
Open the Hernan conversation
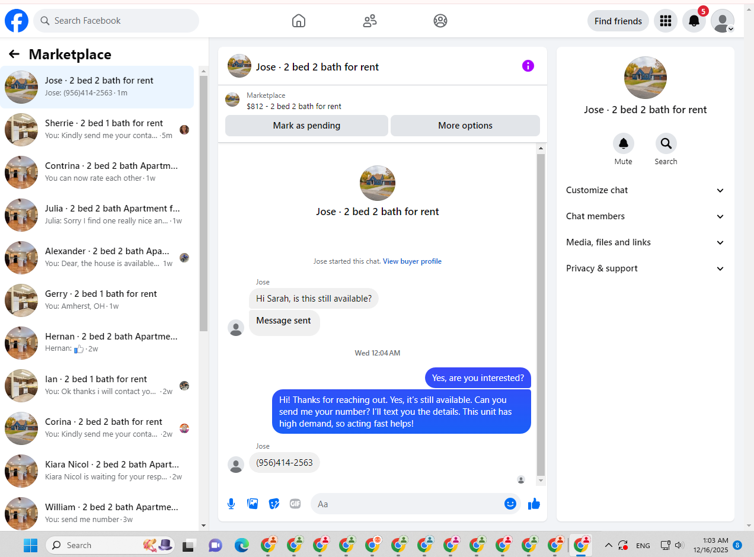(97, 343)
